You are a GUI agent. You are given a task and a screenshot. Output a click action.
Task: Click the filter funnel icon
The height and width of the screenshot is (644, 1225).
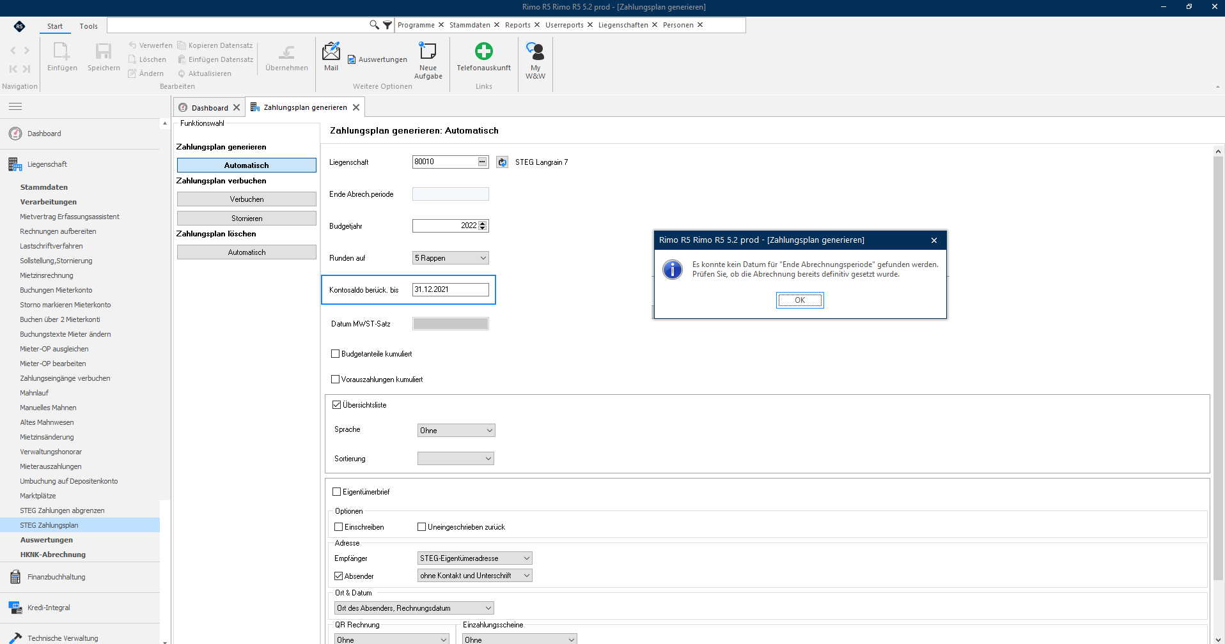[387, 25]
